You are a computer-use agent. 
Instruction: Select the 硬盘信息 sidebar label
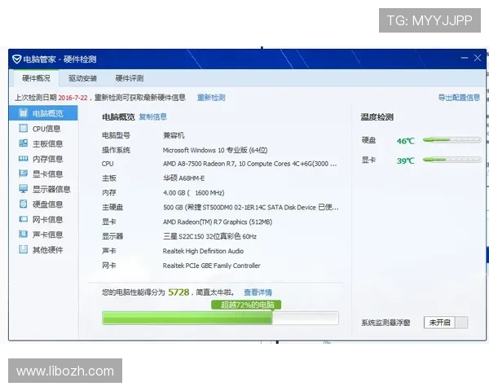click(48, 204)
